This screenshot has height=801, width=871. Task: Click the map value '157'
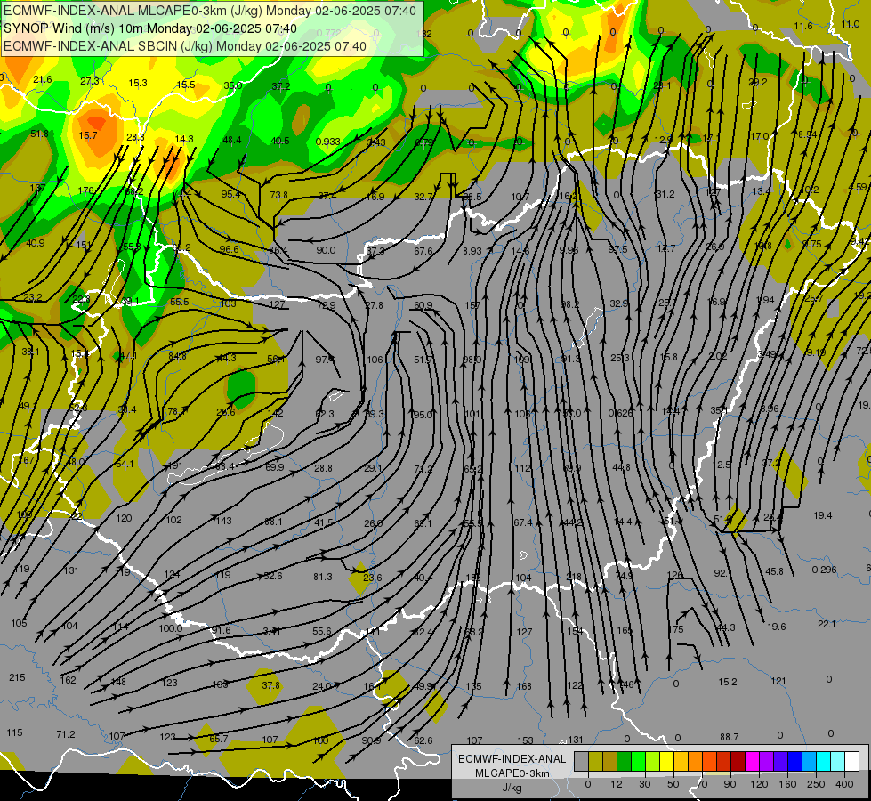click(x=472, y=306)
